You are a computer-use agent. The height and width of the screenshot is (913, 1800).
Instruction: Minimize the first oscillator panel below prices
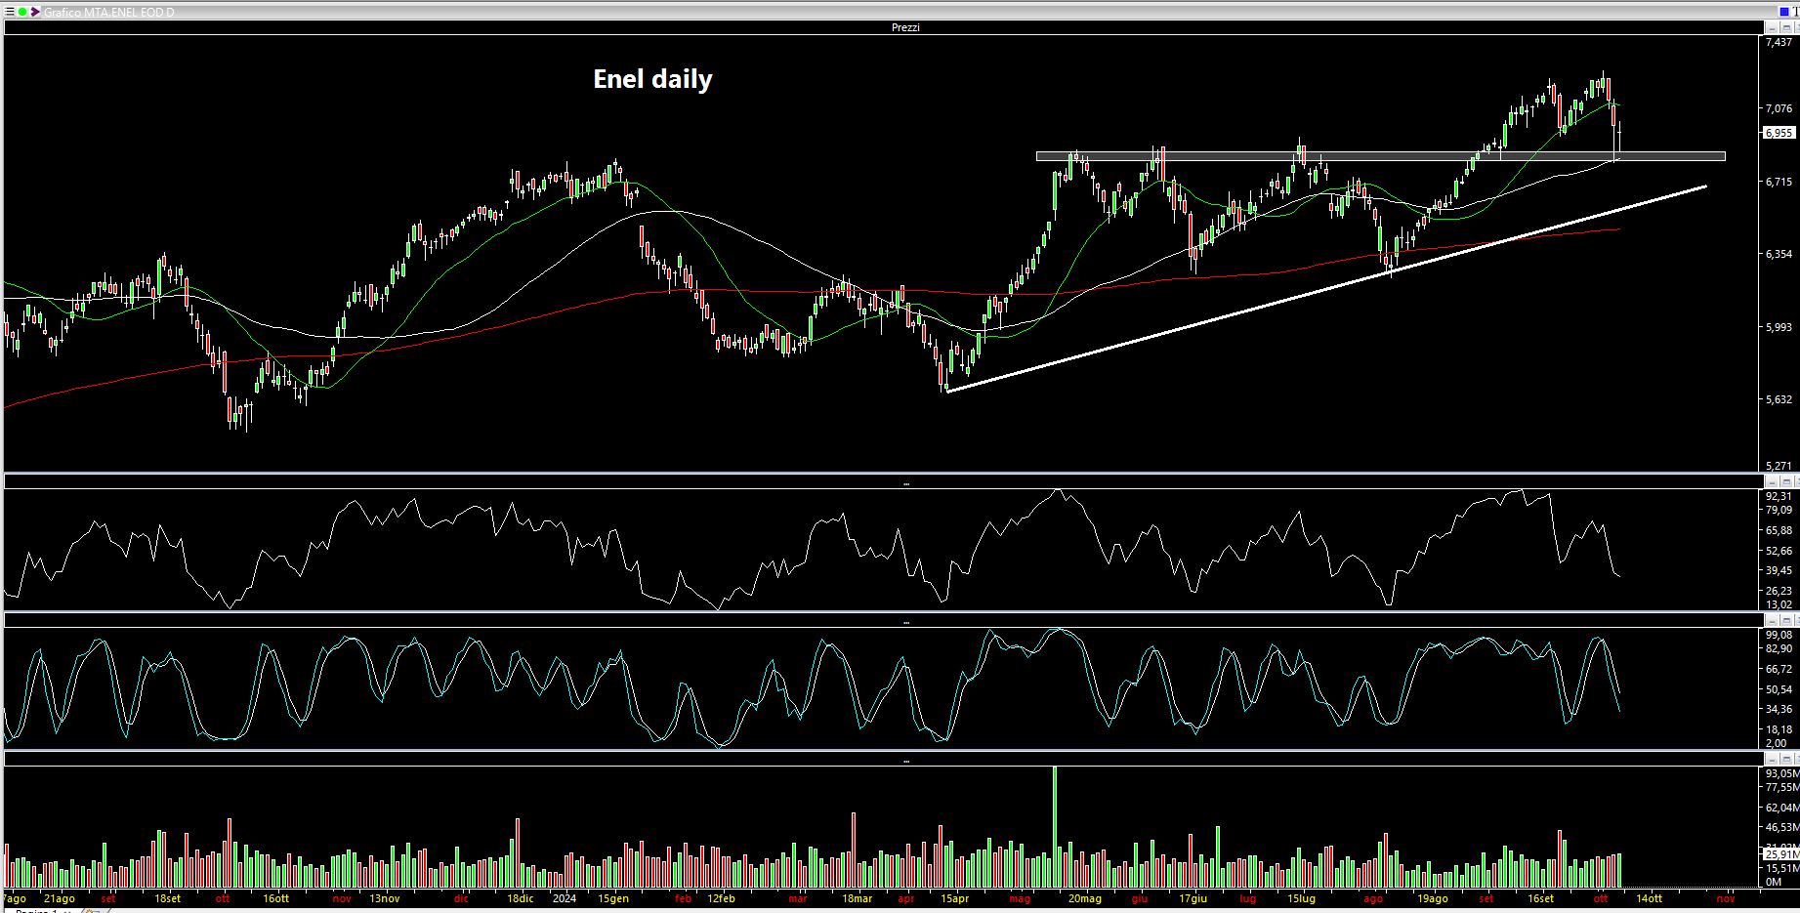[1772, 481]
